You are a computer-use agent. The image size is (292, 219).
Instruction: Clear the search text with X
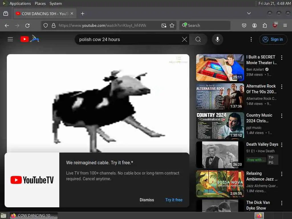pos(184,39)
